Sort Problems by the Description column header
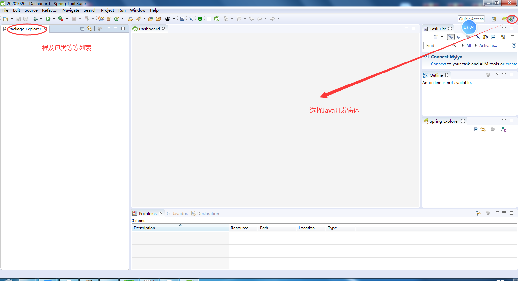Image resolution: width=518 pixels, height=281 pixels. [180, 228]
